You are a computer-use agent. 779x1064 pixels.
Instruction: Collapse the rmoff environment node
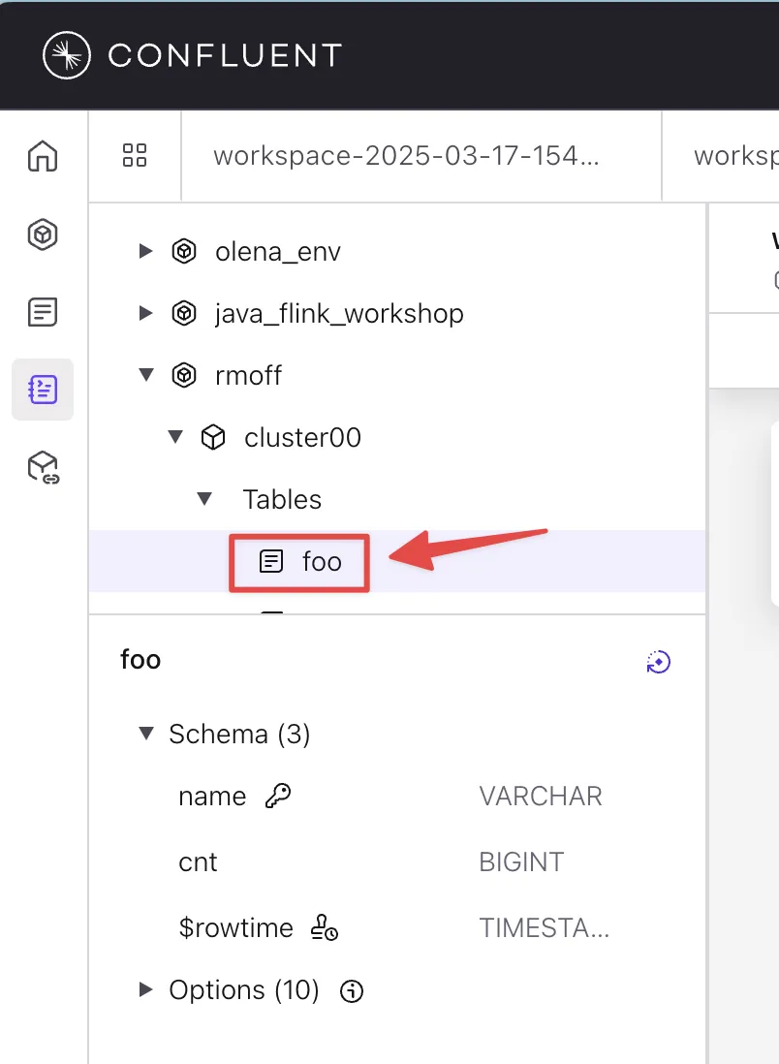pyautogui.click(x=146, y=375)
